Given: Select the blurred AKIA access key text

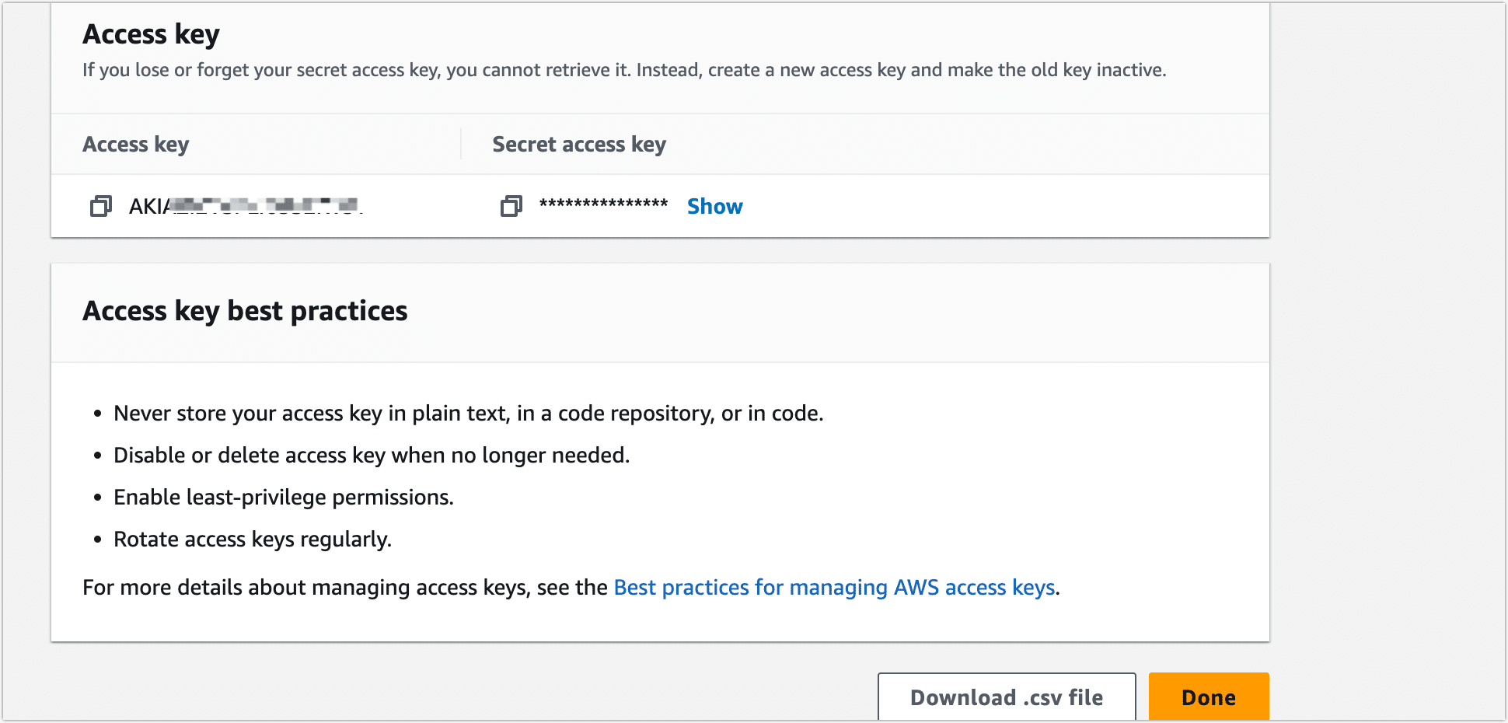Looking at the screenshot, I should 245,206.
